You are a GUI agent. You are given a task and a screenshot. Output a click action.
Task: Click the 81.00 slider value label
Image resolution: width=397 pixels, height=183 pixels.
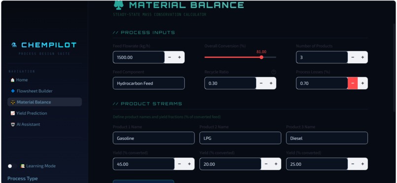tap(261, 52)
